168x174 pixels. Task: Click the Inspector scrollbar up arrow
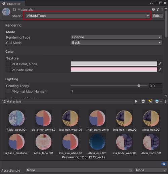166,8
